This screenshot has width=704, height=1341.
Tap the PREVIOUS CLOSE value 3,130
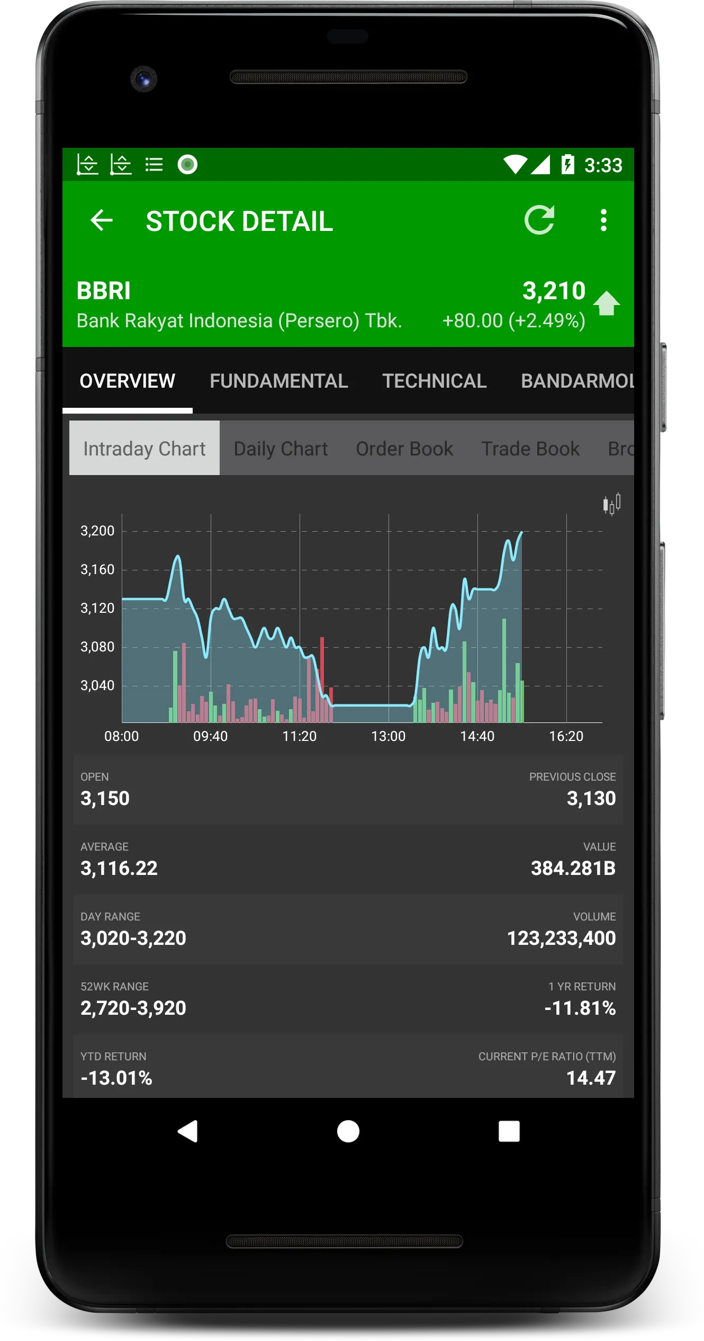(x=591, y=798)
